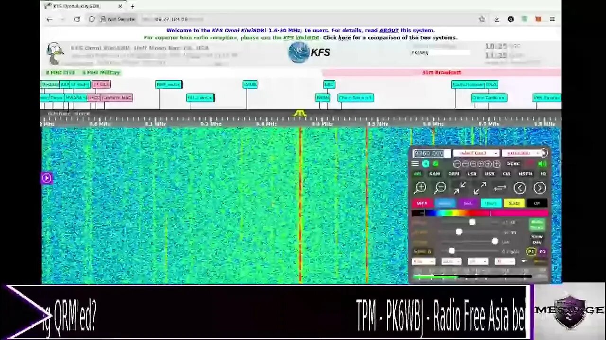The height and width of the screenshot is (340, 606).
Task: Click the colormap rainbow bar
Action: click(x=479, y=213)
